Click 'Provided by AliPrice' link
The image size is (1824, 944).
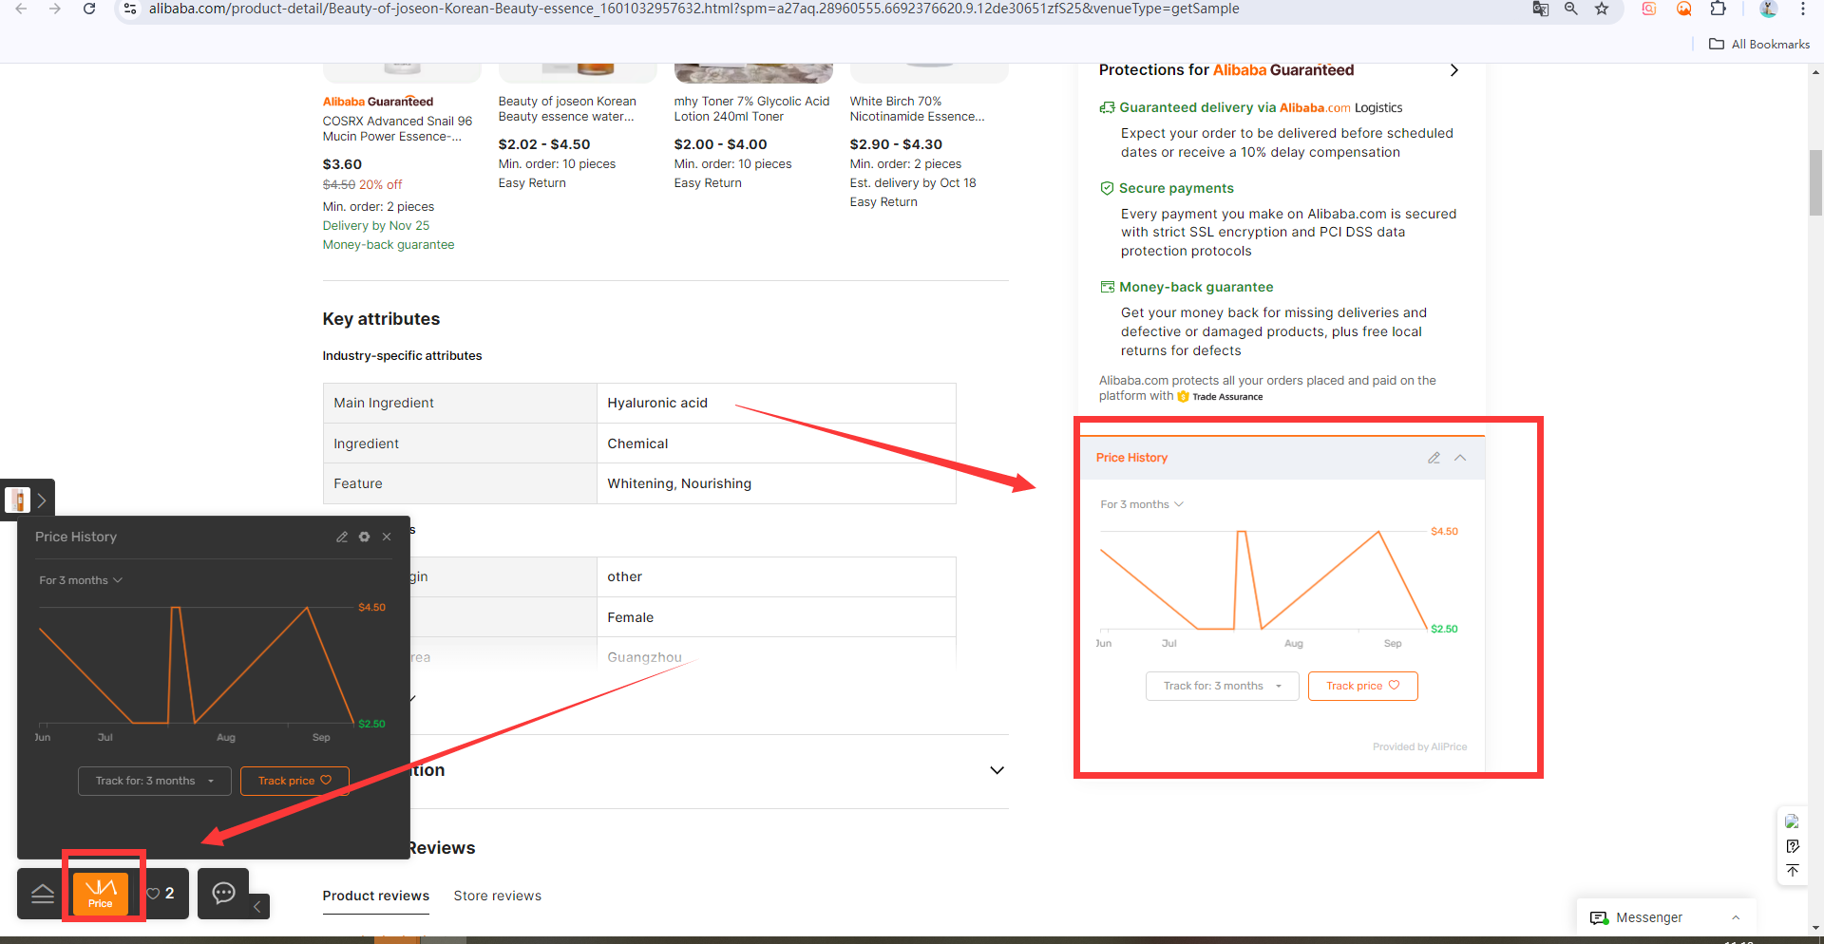click(x=1419, y=746)
